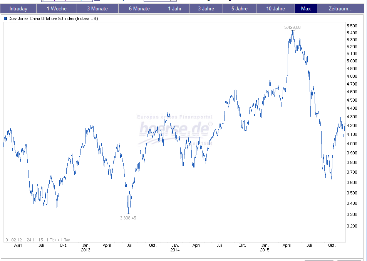Click the 4.600 y-axis value
The width and height of the screenshot is (367, 261).
(x=352, y=92)
